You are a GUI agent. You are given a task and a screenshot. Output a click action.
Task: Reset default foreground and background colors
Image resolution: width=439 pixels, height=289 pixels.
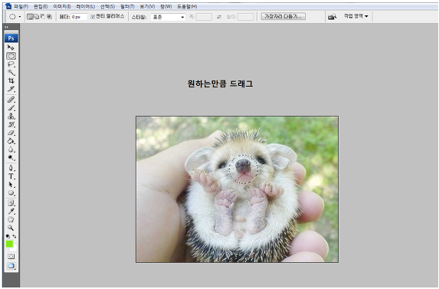coord(8,236)
